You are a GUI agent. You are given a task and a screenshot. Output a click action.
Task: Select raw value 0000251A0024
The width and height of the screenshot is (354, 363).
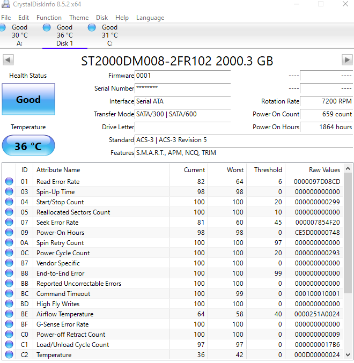(317, 314)
